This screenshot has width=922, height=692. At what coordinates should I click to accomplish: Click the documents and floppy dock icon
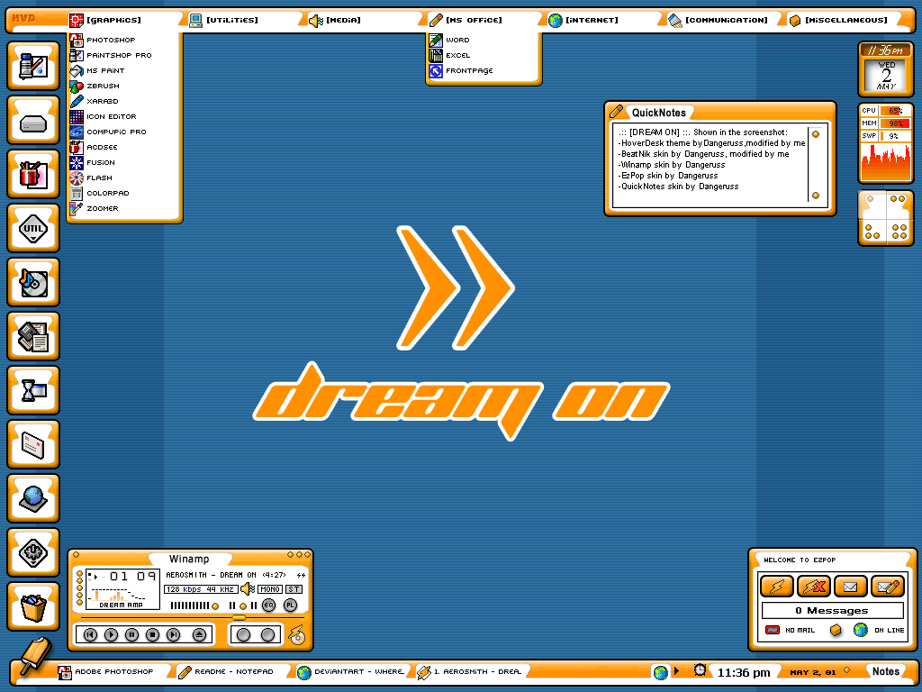[33, 337]
